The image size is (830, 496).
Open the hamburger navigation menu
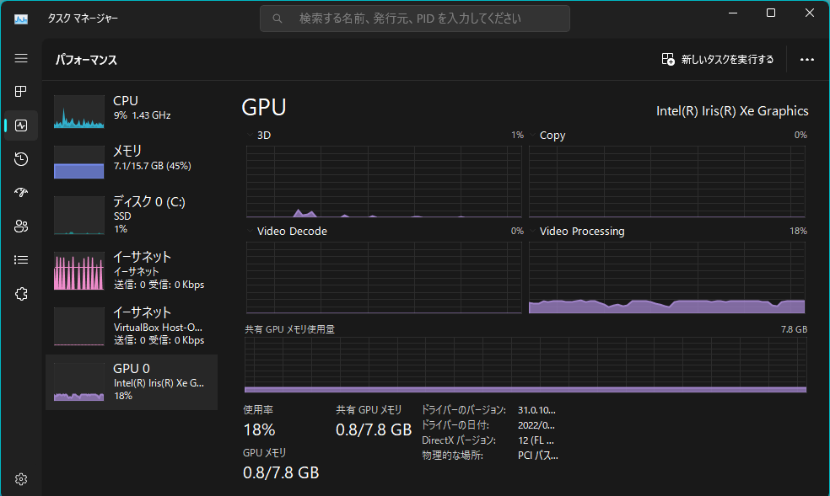tap(21, 58)
